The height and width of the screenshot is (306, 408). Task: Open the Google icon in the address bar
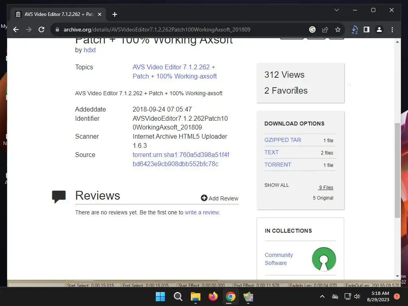312,29
